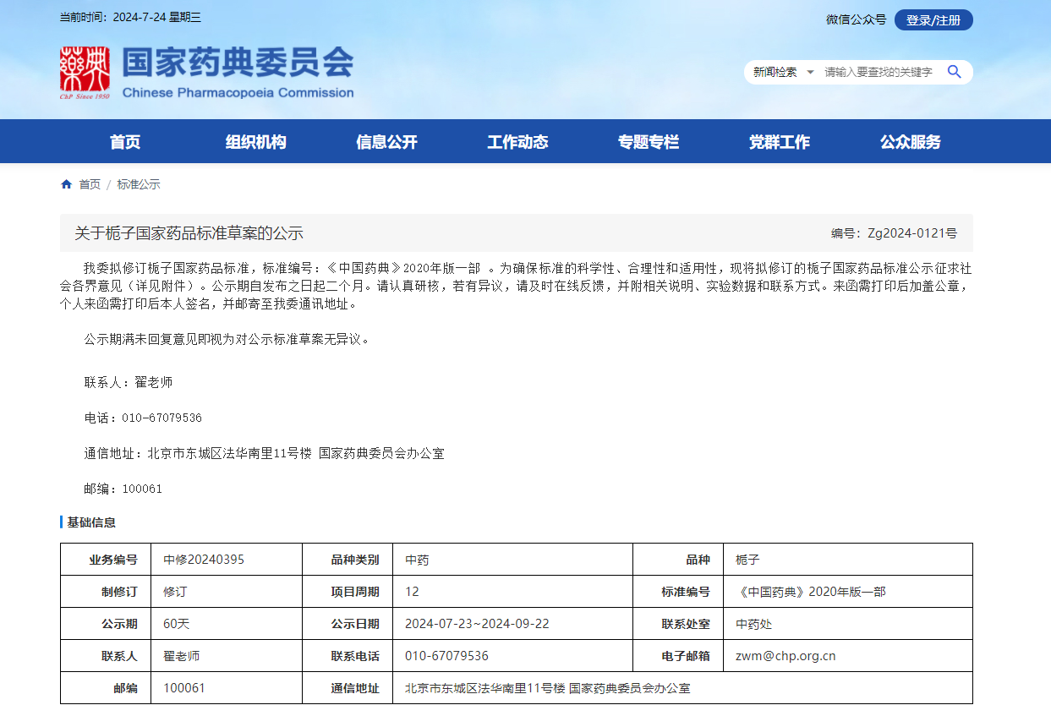Open the 党群工作 navigation menu
The width and height of the screenshot is (1051, 727).
pos(779,142)
